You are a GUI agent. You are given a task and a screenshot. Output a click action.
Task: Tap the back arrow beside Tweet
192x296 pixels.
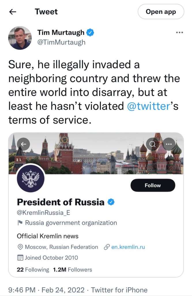12,12
